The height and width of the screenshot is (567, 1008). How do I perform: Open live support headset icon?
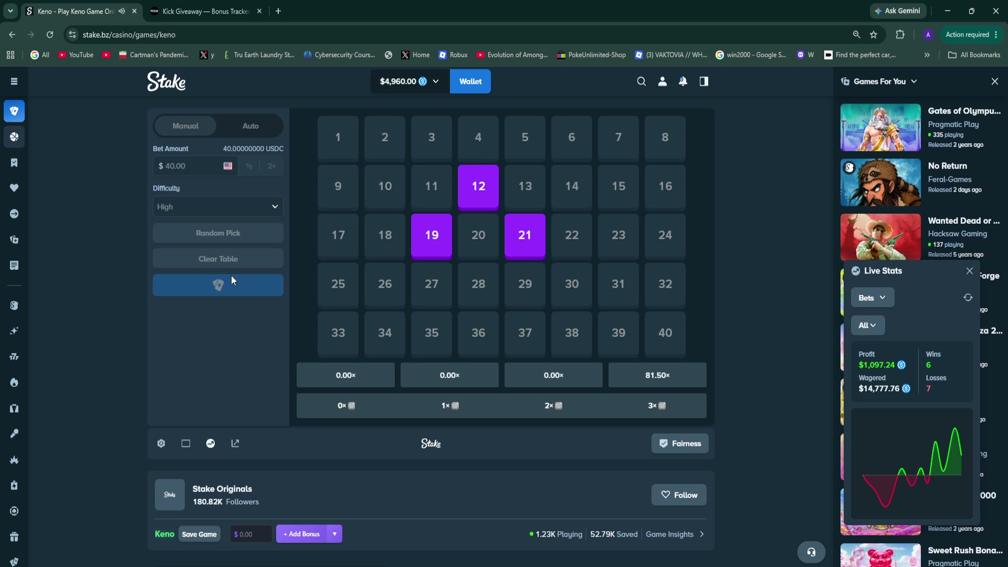(811, 552)
